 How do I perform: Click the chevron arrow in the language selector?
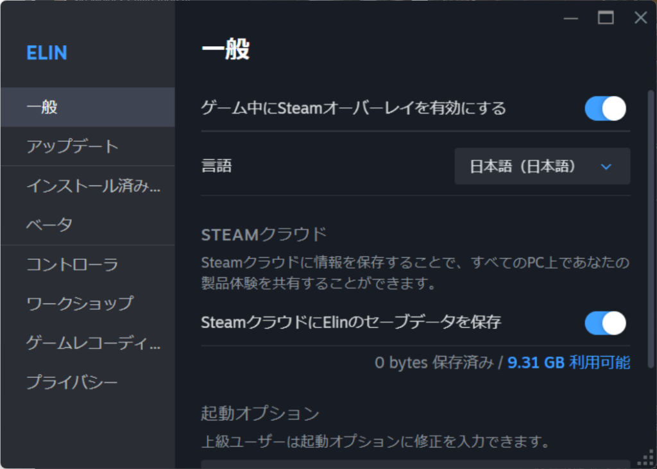(x=606, y=167)
